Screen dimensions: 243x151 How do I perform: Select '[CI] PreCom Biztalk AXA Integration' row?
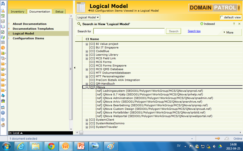click(x=115, y=80)
